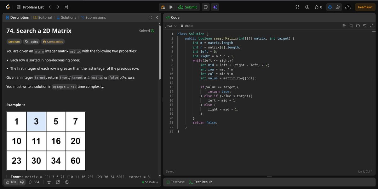Run the code with play button

coord(171,7)
